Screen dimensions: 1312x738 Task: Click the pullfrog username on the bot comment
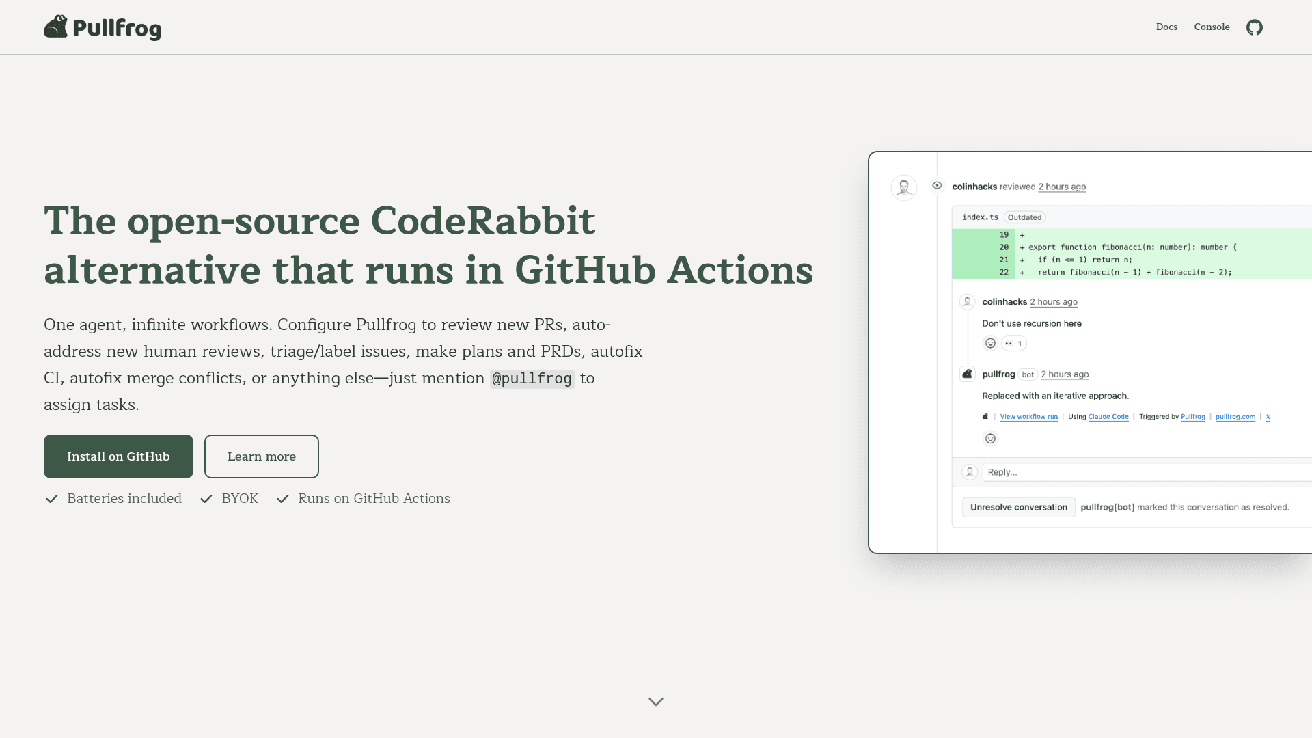[999, 374]
